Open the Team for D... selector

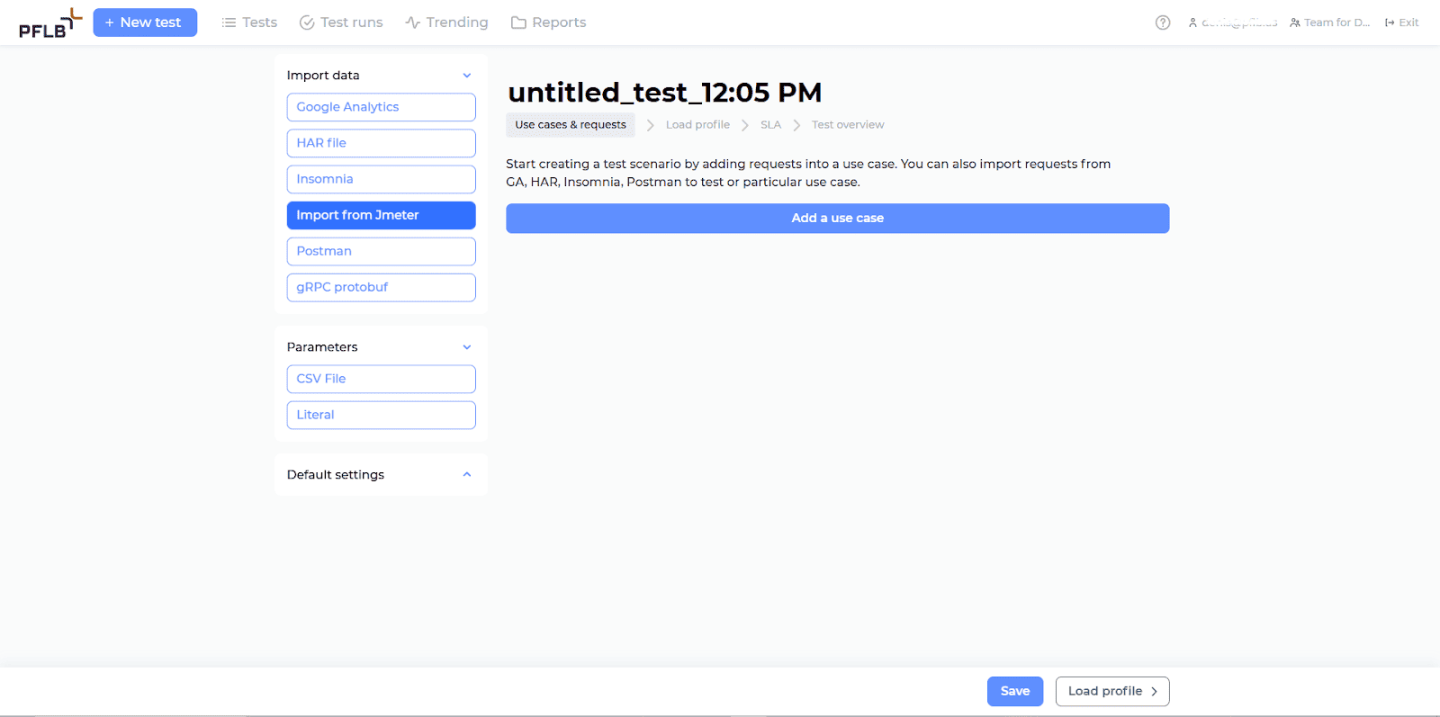[x=1329, y=22]
